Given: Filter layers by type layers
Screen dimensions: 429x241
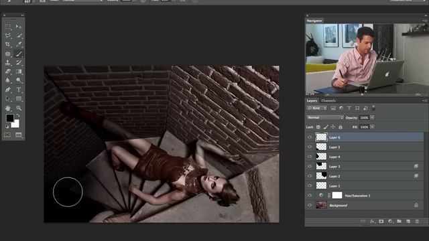Looking at the screenshot, I should click(x=349, y=108).
